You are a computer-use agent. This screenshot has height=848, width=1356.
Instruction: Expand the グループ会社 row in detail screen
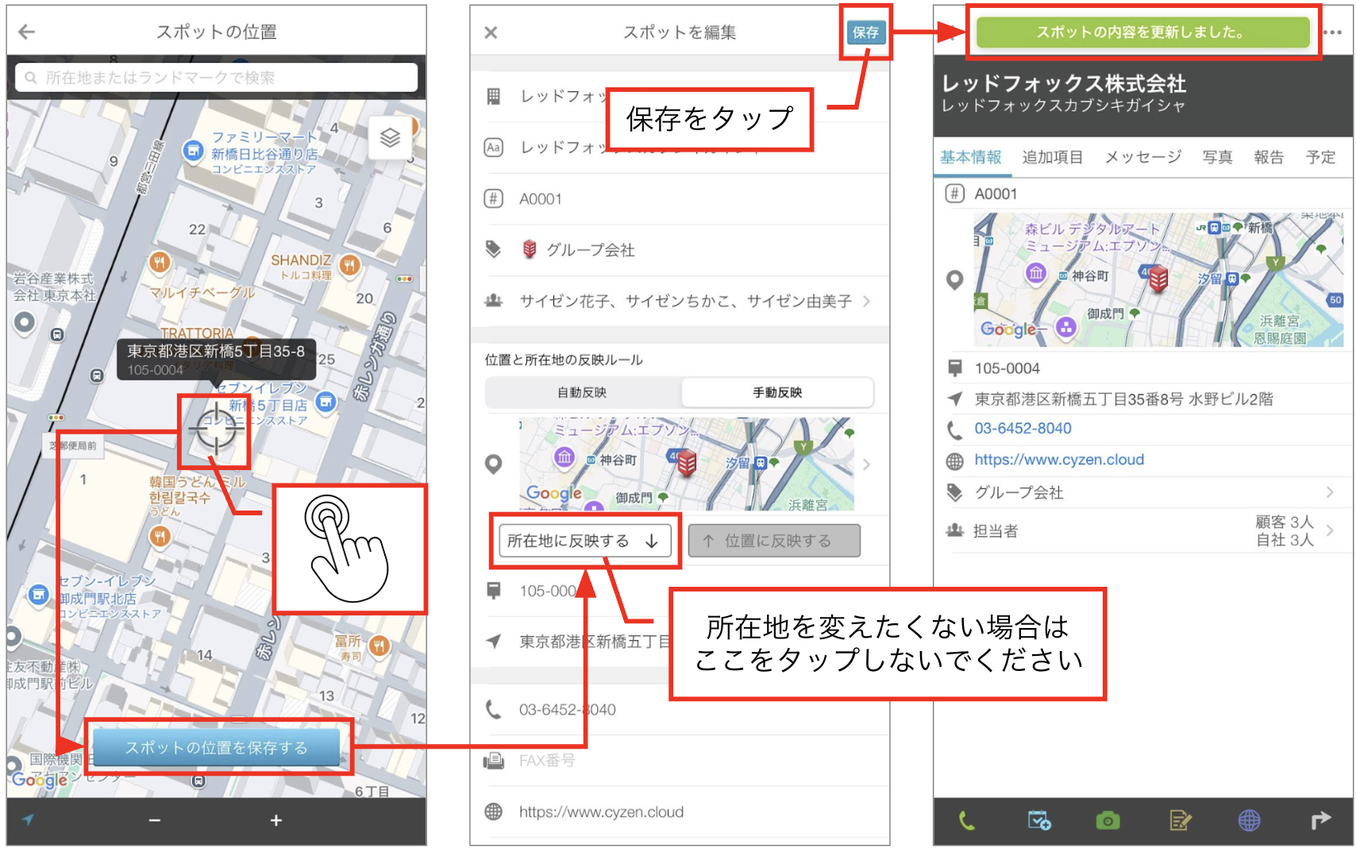point(1143,492)
